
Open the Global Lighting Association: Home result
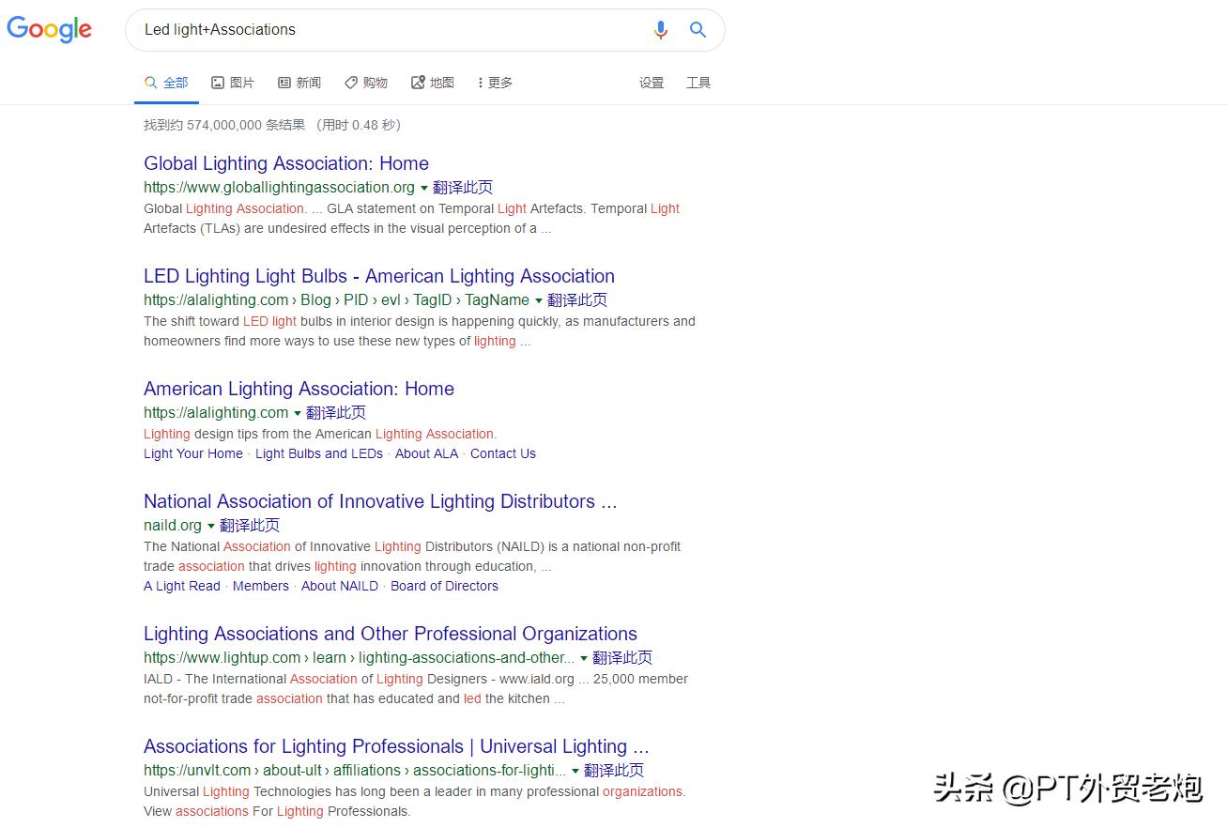285,163
